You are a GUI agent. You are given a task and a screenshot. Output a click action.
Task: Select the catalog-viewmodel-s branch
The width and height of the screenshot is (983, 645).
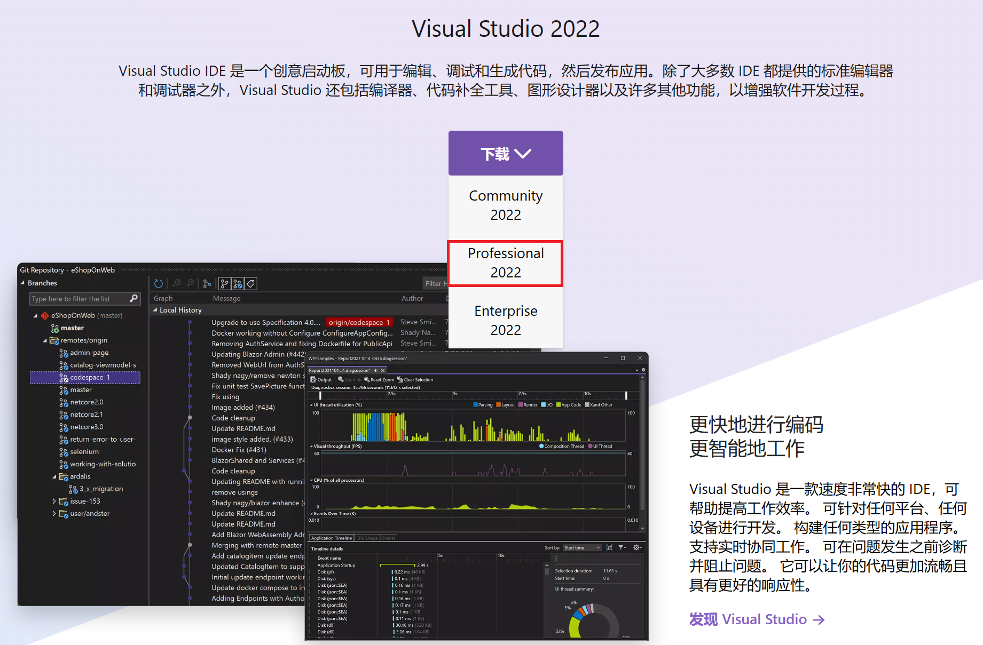(x=103, y=365)
